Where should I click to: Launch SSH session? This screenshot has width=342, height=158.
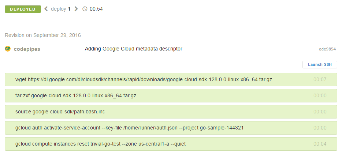click(320, 64)
